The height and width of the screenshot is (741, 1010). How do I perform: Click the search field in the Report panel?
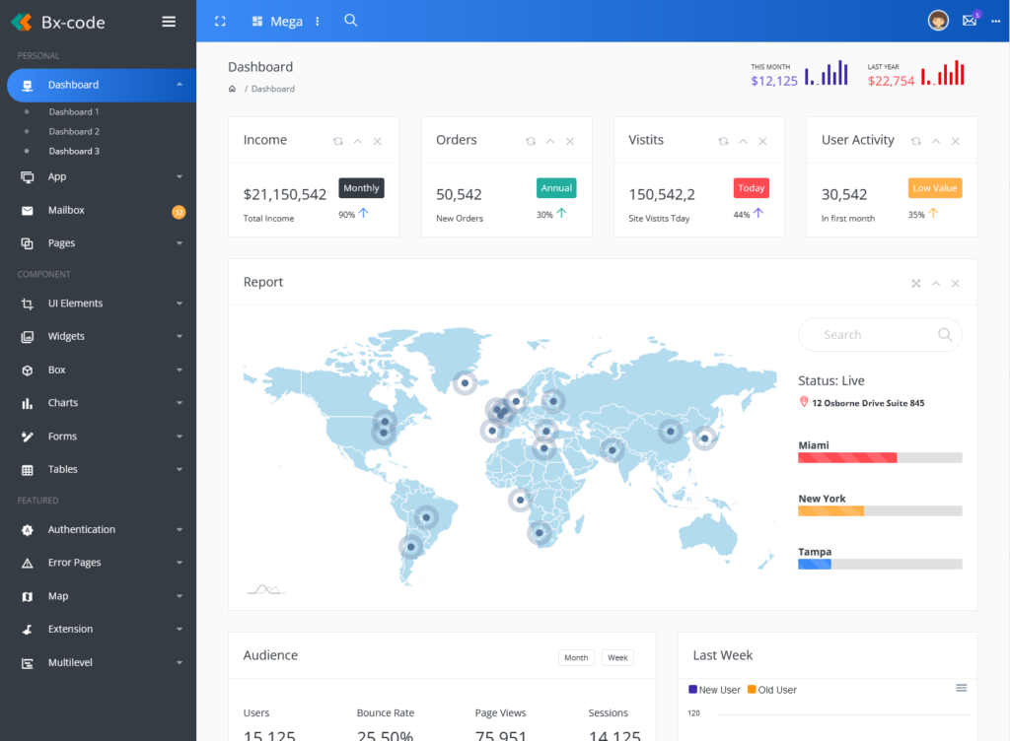coord(880,334)
